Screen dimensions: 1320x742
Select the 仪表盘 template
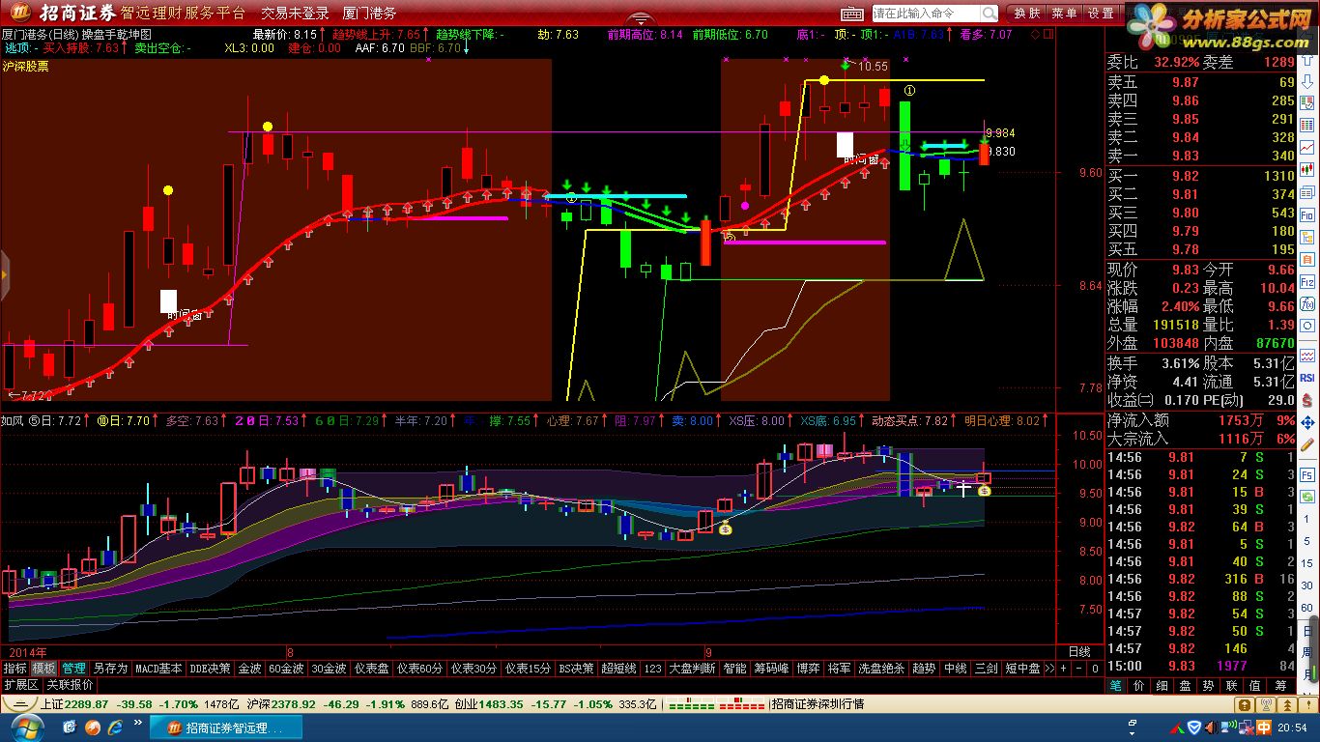tap(371, 669)
